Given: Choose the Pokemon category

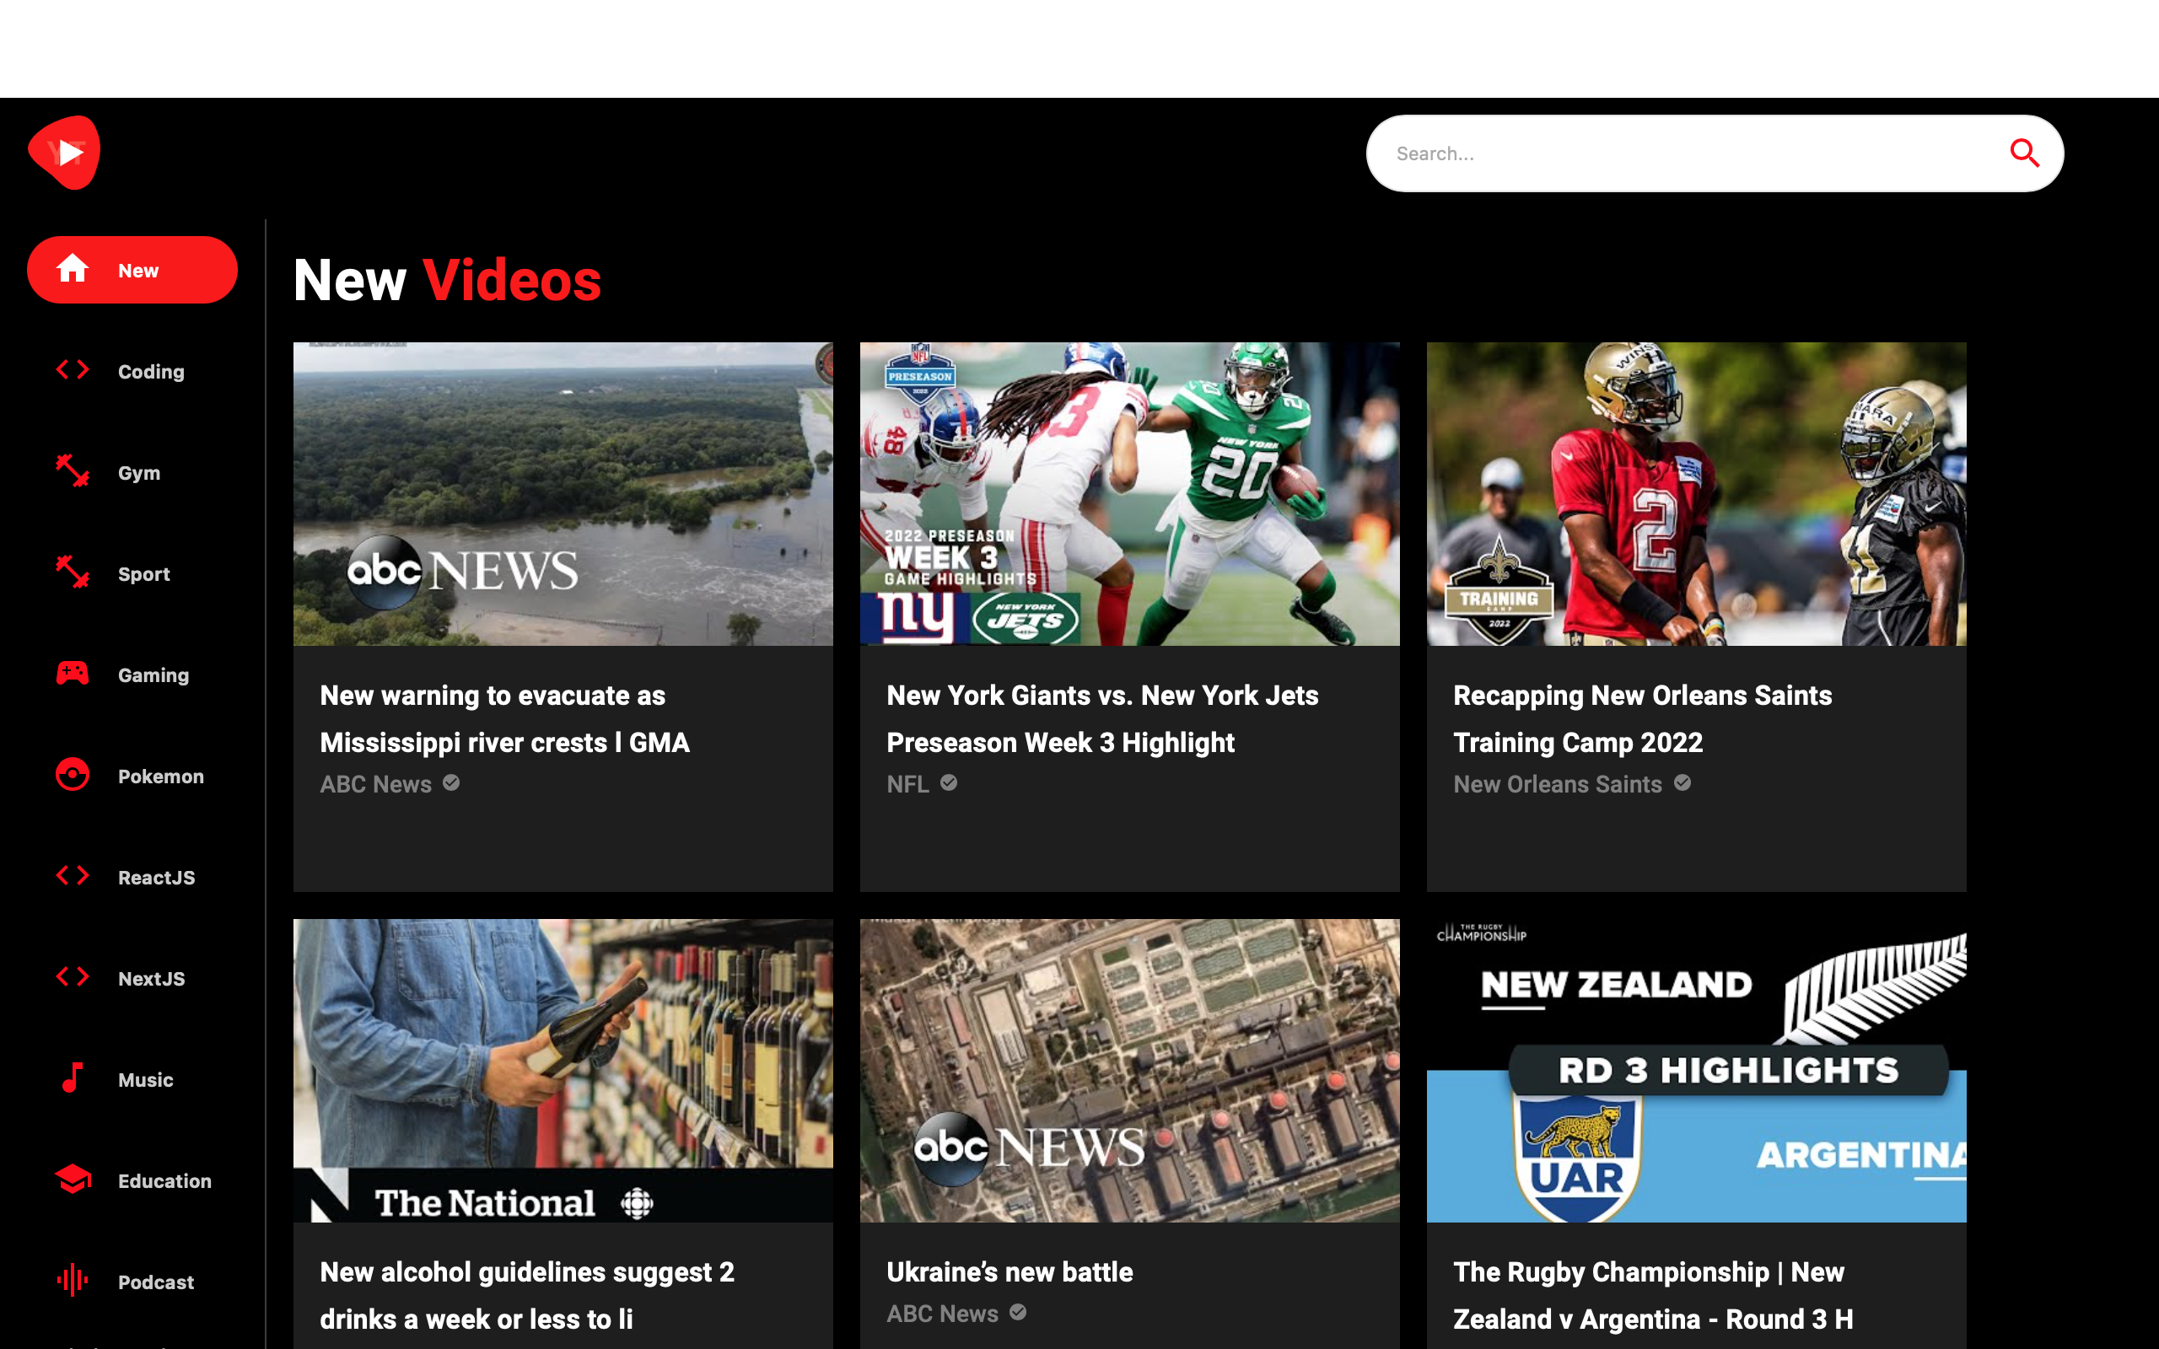Looking at the screenshot, I should (x=132, y=777).
